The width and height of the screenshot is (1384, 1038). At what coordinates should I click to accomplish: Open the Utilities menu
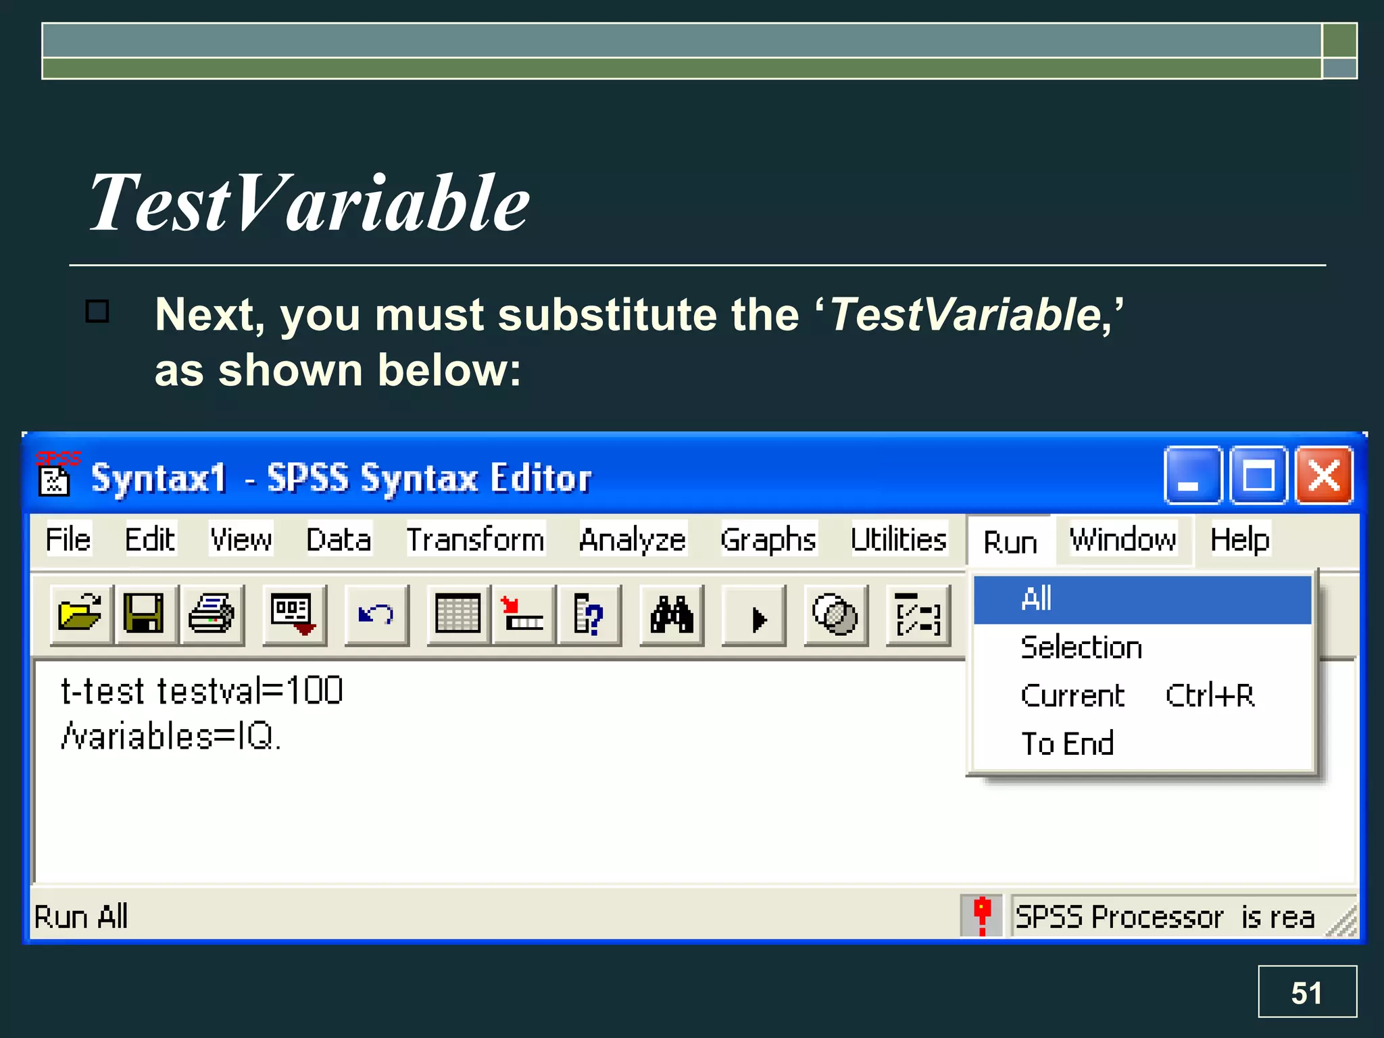coord(898,539)
